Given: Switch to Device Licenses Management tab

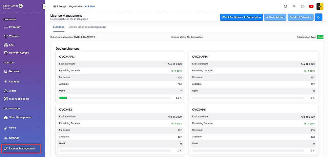Looking at the screenshot, I should 87,27.
